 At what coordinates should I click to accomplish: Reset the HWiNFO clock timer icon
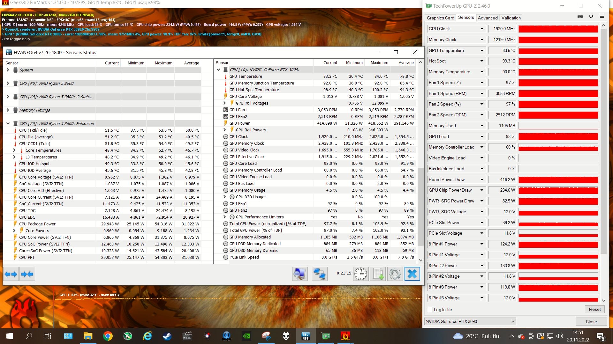pyautogui.click(x=361, y=274)
